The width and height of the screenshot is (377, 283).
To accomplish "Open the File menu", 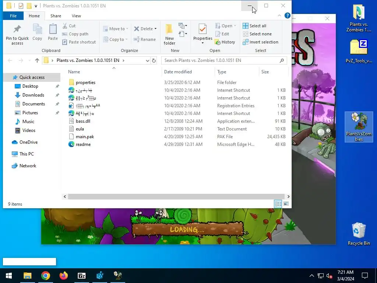I will [13, 16].
